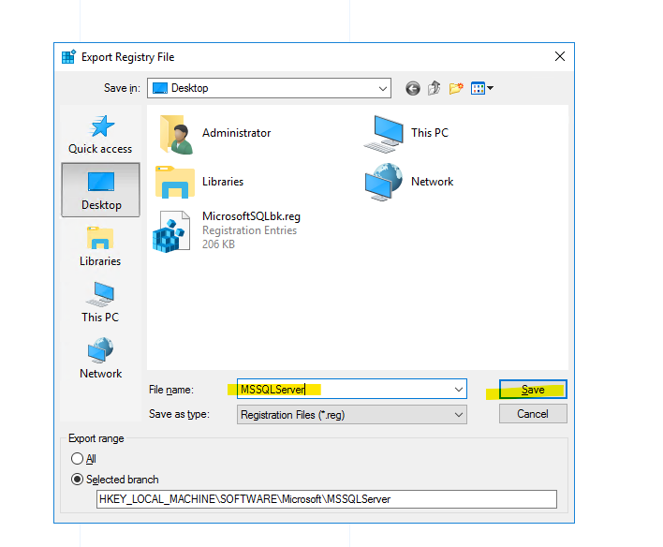Click the Up One Level icon

click(x=435, y=88)
